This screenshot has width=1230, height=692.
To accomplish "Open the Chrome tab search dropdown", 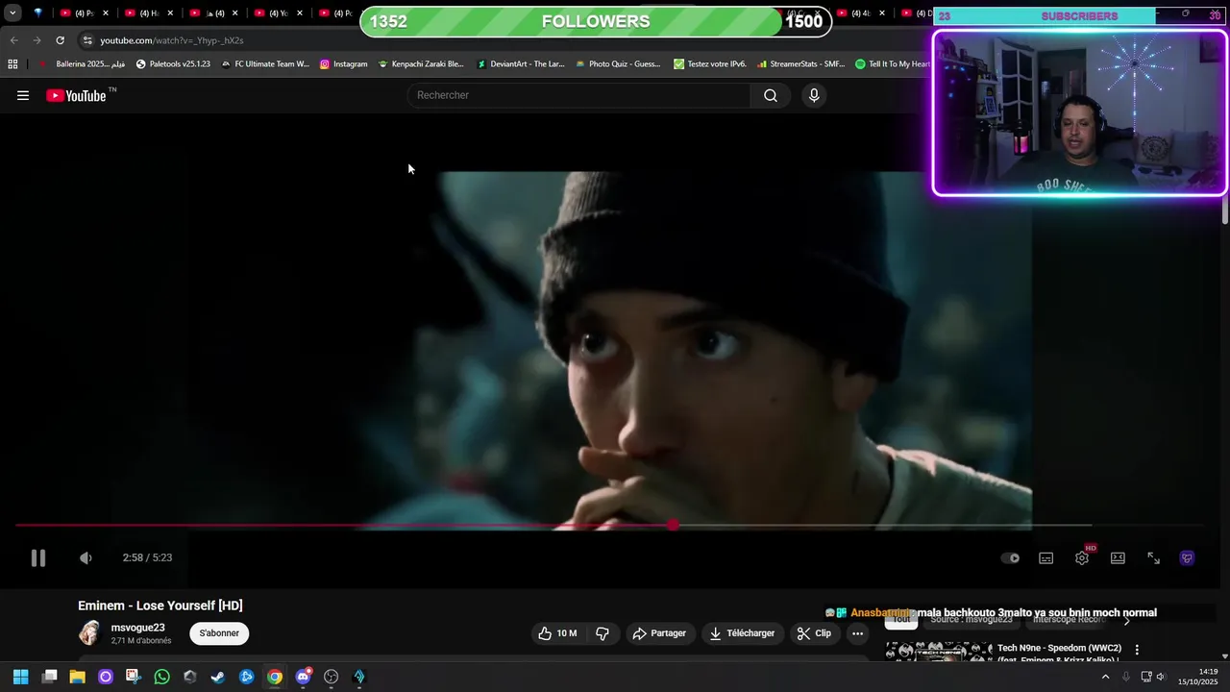I will 12,13.
